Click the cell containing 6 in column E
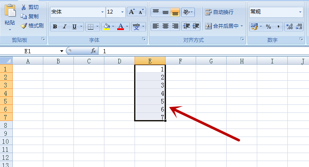The width and height of the screenshot is (309, 167). pyautogui.click(x=150, y=109)
